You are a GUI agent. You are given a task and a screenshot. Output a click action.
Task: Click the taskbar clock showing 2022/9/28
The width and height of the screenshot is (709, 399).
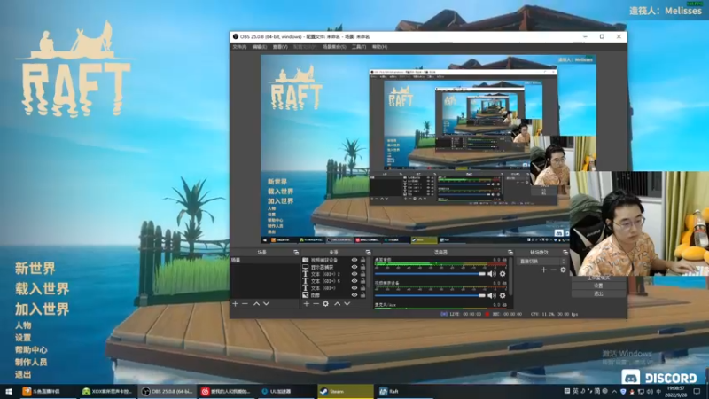point(675,391)
